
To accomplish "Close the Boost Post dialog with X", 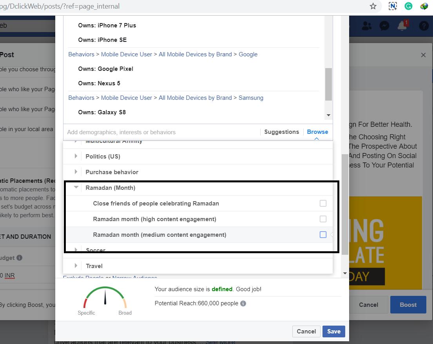I will point(423,55).
